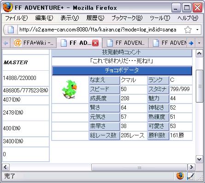
Task: Click the Firefox icon in status bar
Action: click(180, 176)
